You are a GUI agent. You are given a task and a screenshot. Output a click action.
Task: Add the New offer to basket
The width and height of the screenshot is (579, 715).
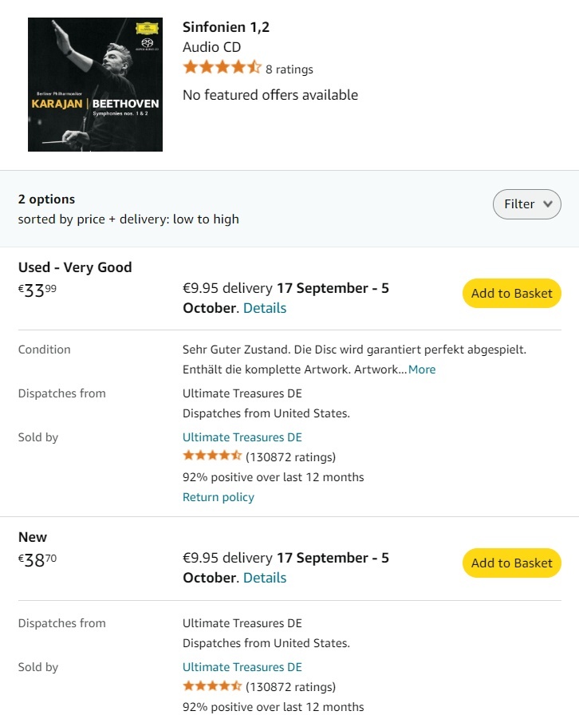tap(511, 563)
